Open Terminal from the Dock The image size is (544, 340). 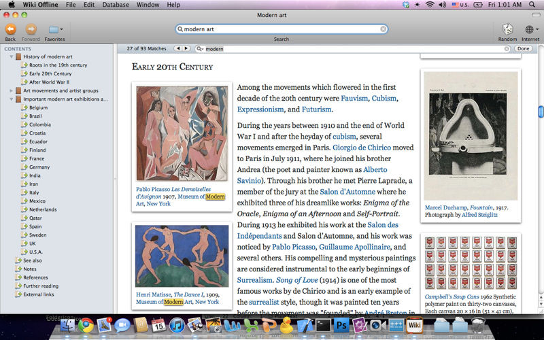tap(323, 326)
